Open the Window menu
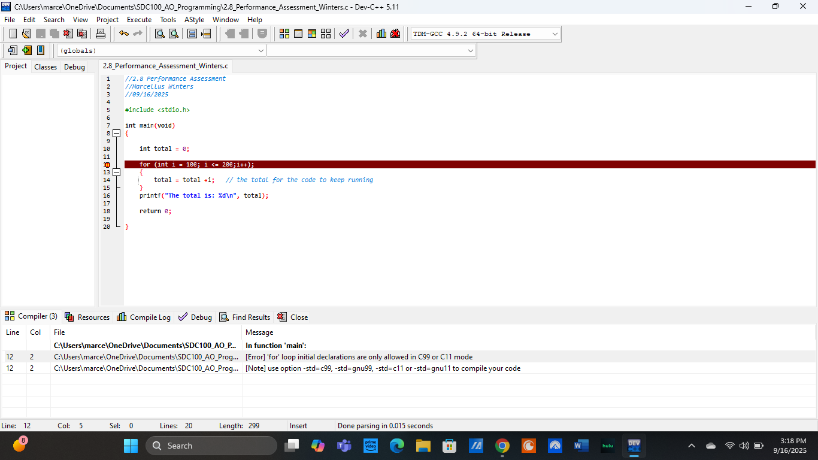This screenshot has width=818, height=460. pyautogui.click(x=226, y=20)
